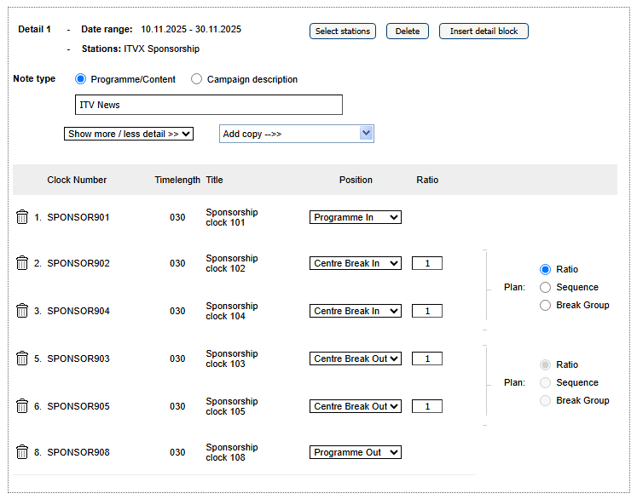
Task: Click the ITV News text field
Action: tap(209, 105)
